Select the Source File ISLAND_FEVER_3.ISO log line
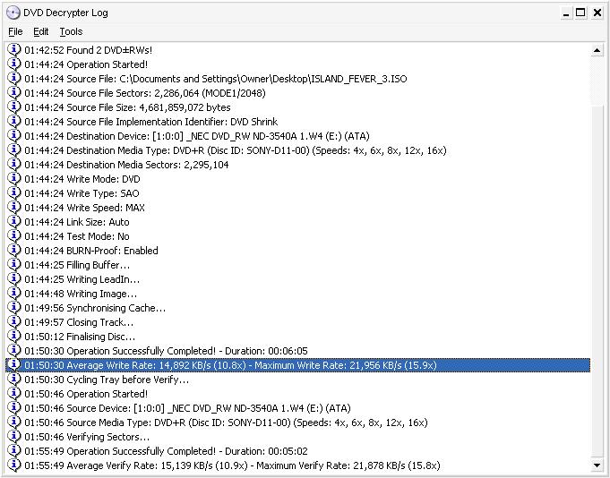 coord(216,79)
